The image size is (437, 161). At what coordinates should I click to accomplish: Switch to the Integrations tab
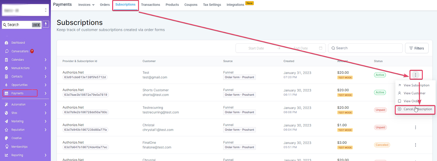pos(235,5)
